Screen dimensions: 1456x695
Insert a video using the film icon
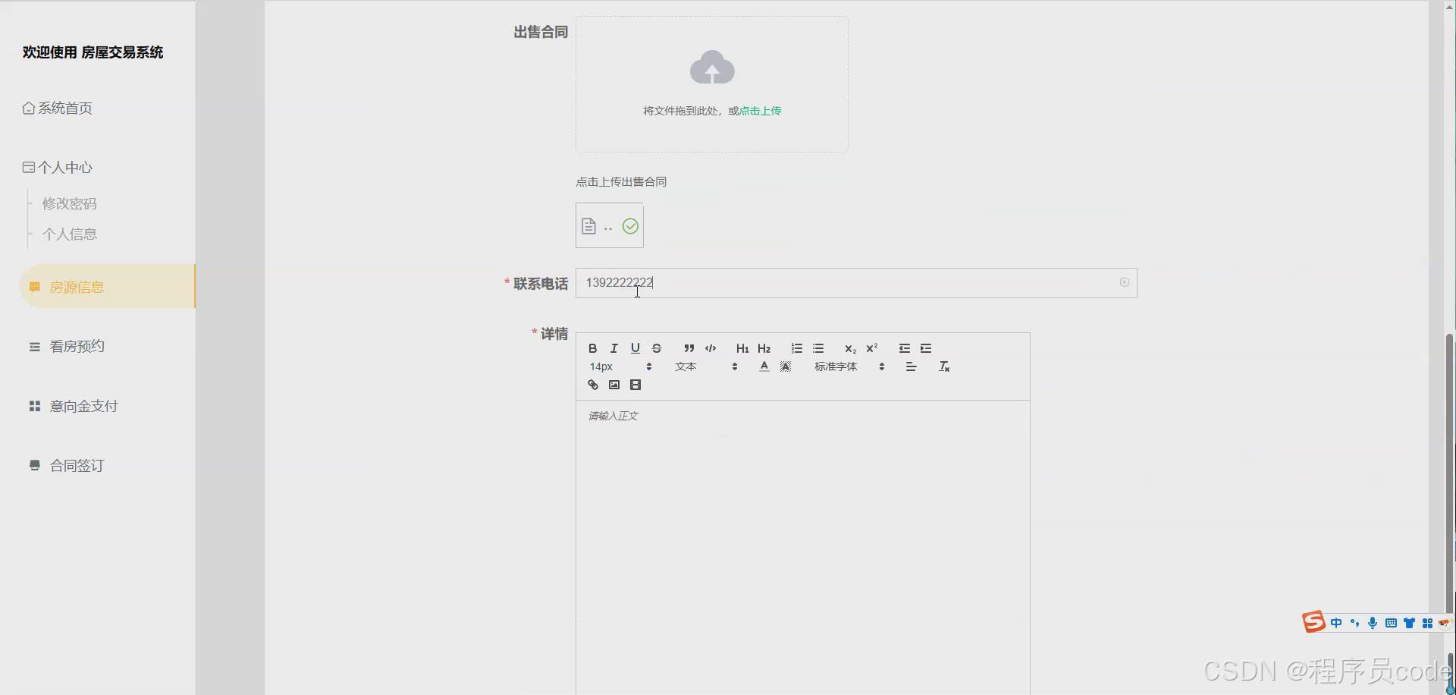tap(635, 385)
